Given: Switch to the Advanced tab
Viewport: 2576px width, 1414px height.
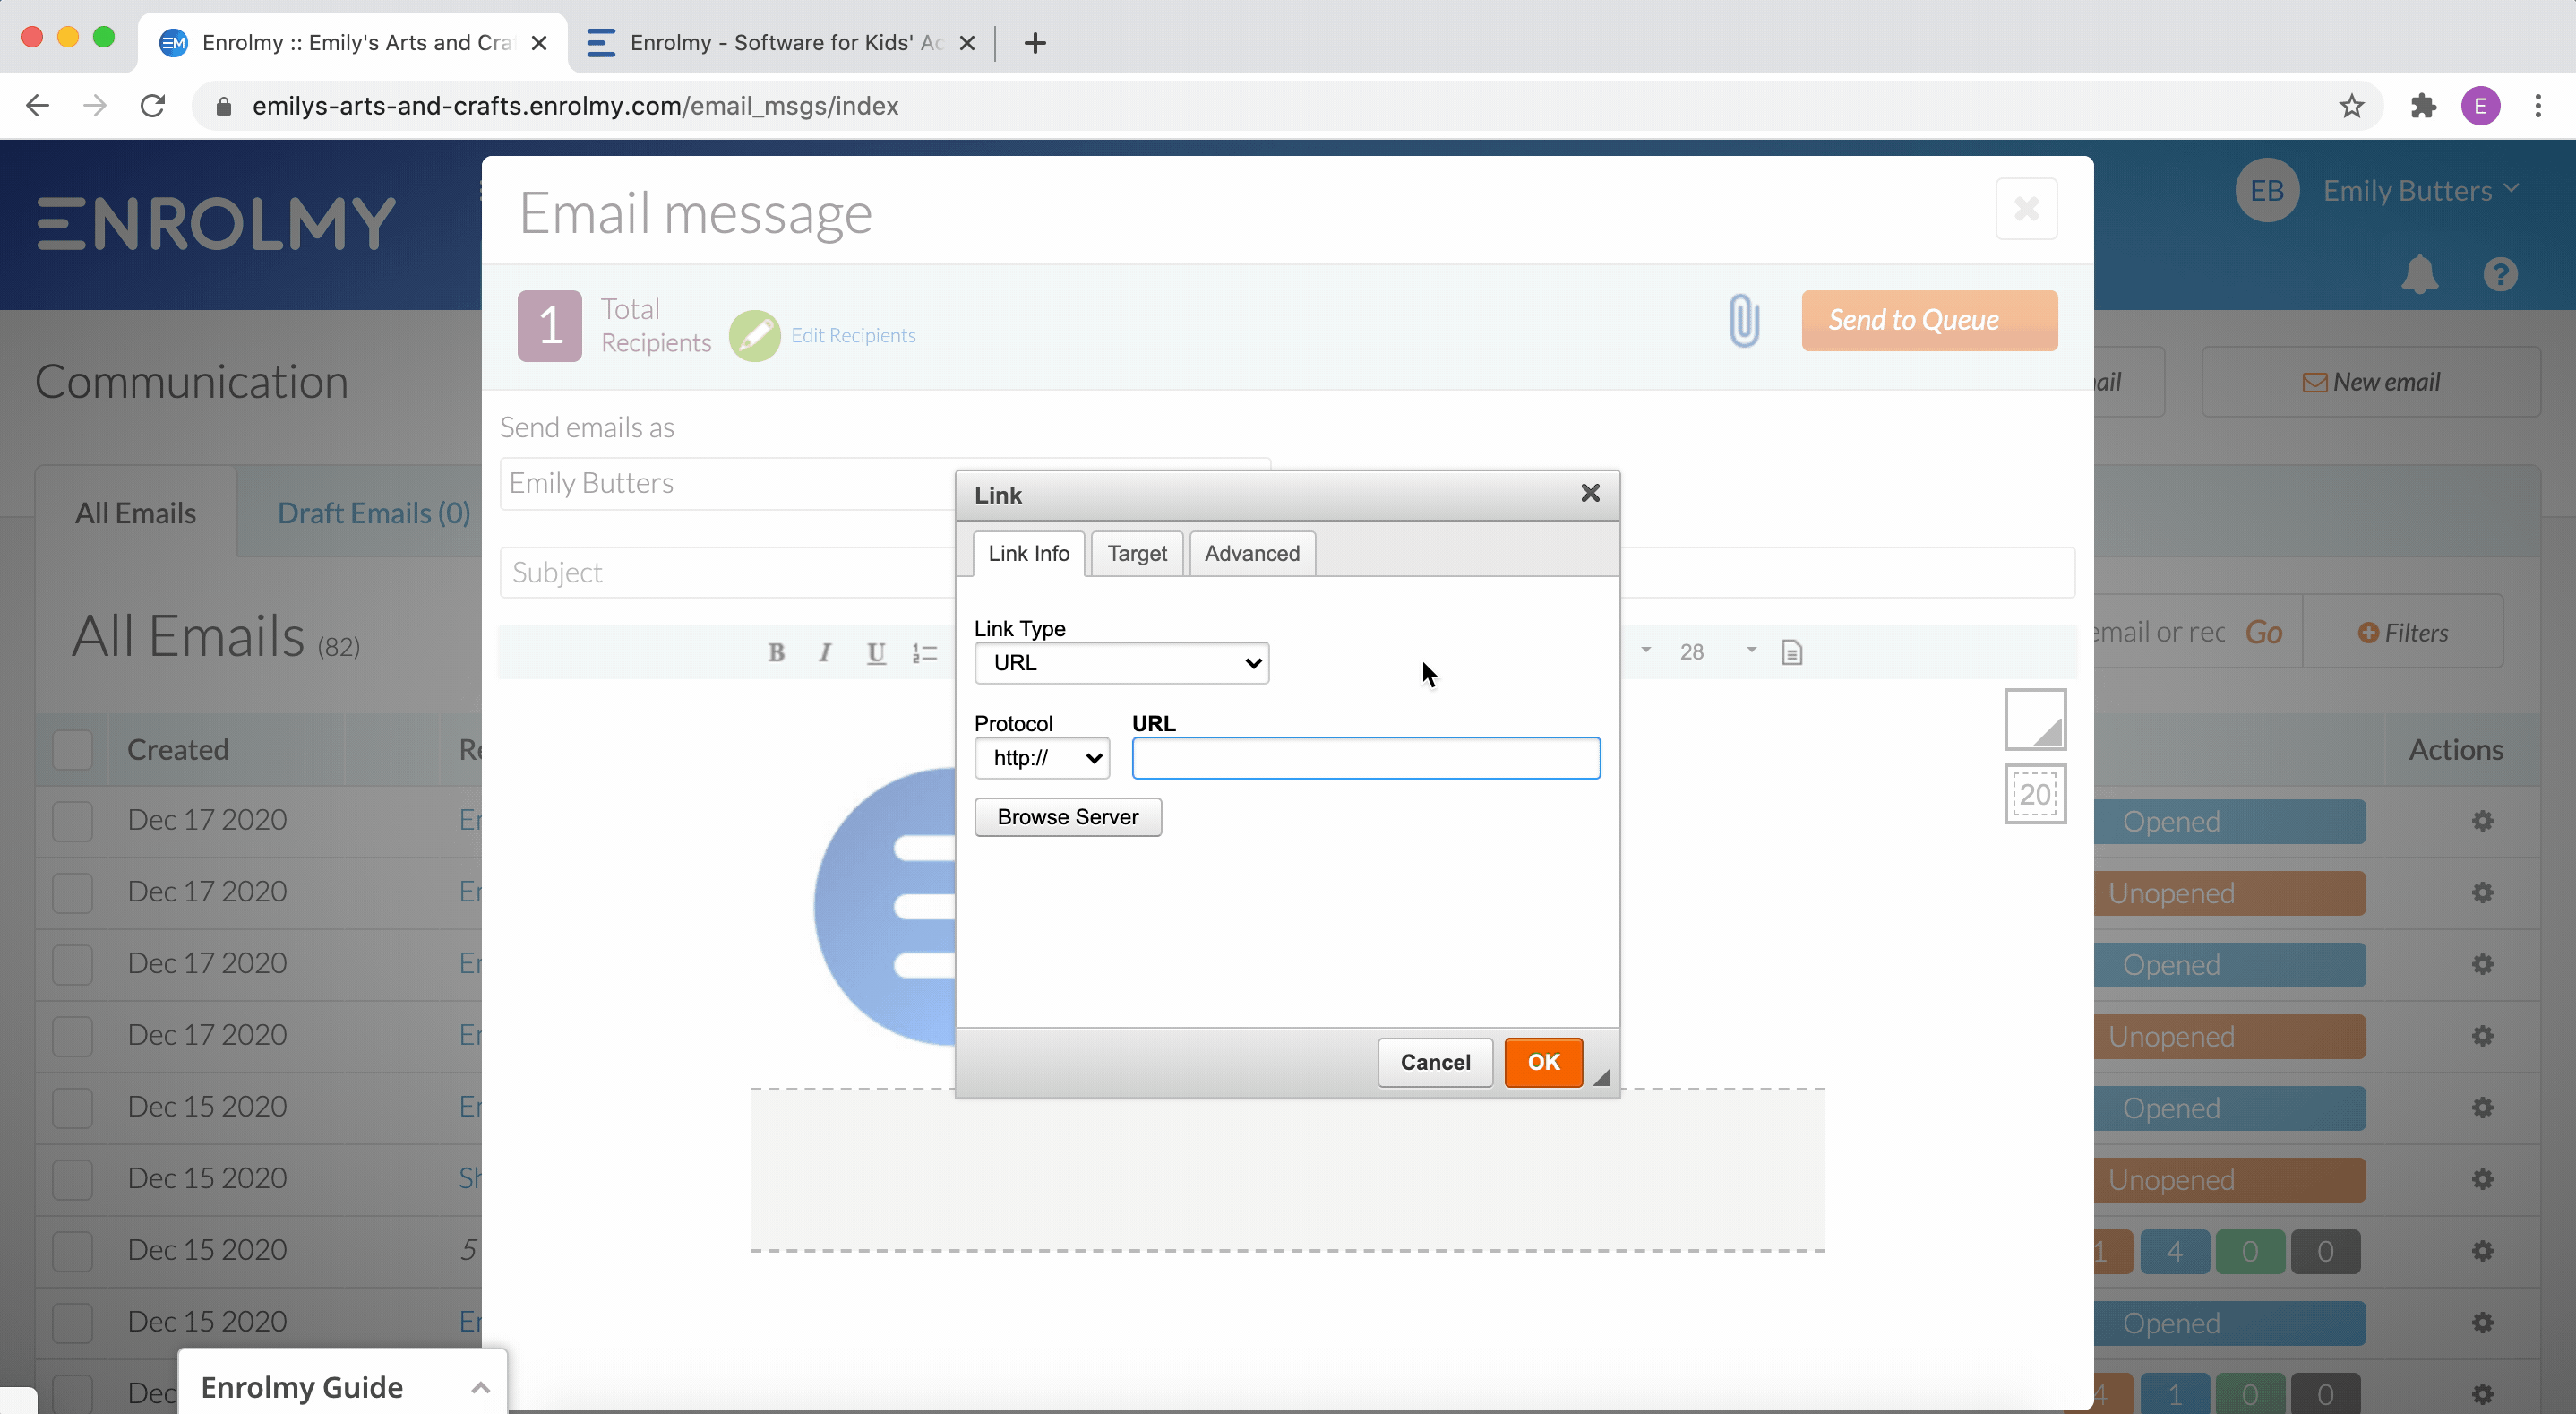Looking at the screenshot, I should [x=1252, y=554].
